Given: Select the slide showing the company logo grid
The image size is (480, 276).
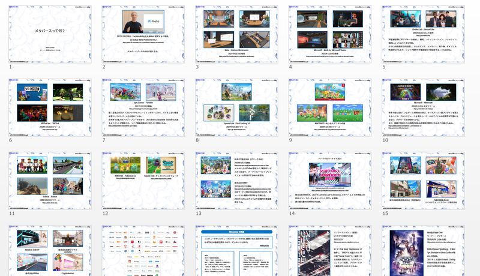Looking at the screenshot, I should pos(143,251).
